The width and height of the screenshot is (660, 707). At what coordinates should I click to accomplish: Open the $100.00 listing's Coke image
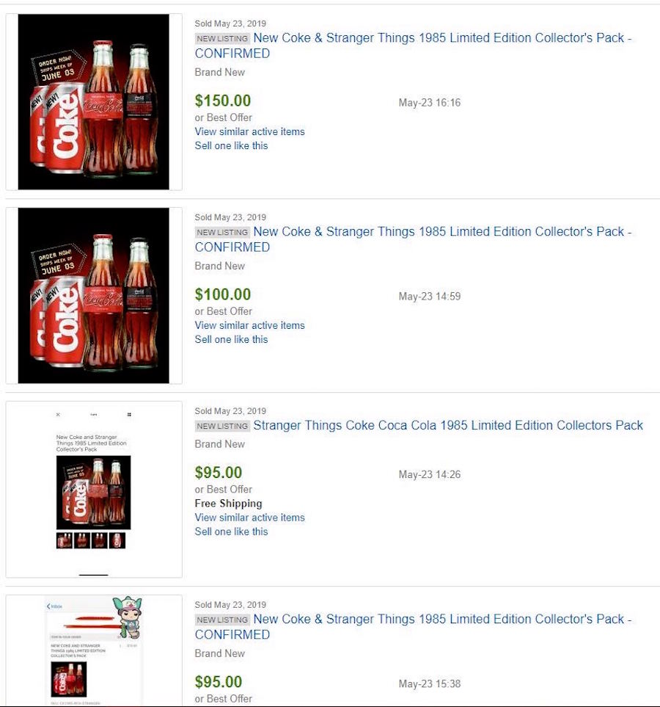(94, 295)
